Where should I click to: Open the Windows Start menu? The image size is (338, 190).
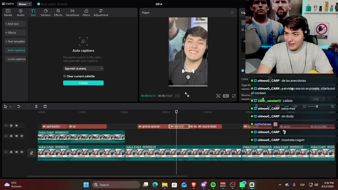click(86, 185)
